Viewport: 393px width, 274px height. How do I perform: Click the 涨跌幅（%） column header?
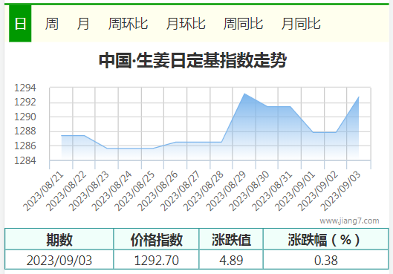click(326, 239)
